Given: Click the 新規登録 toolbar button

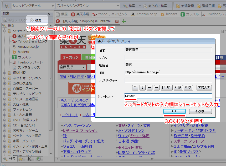Looking at the screenshot, I should (x=185, y=6).
